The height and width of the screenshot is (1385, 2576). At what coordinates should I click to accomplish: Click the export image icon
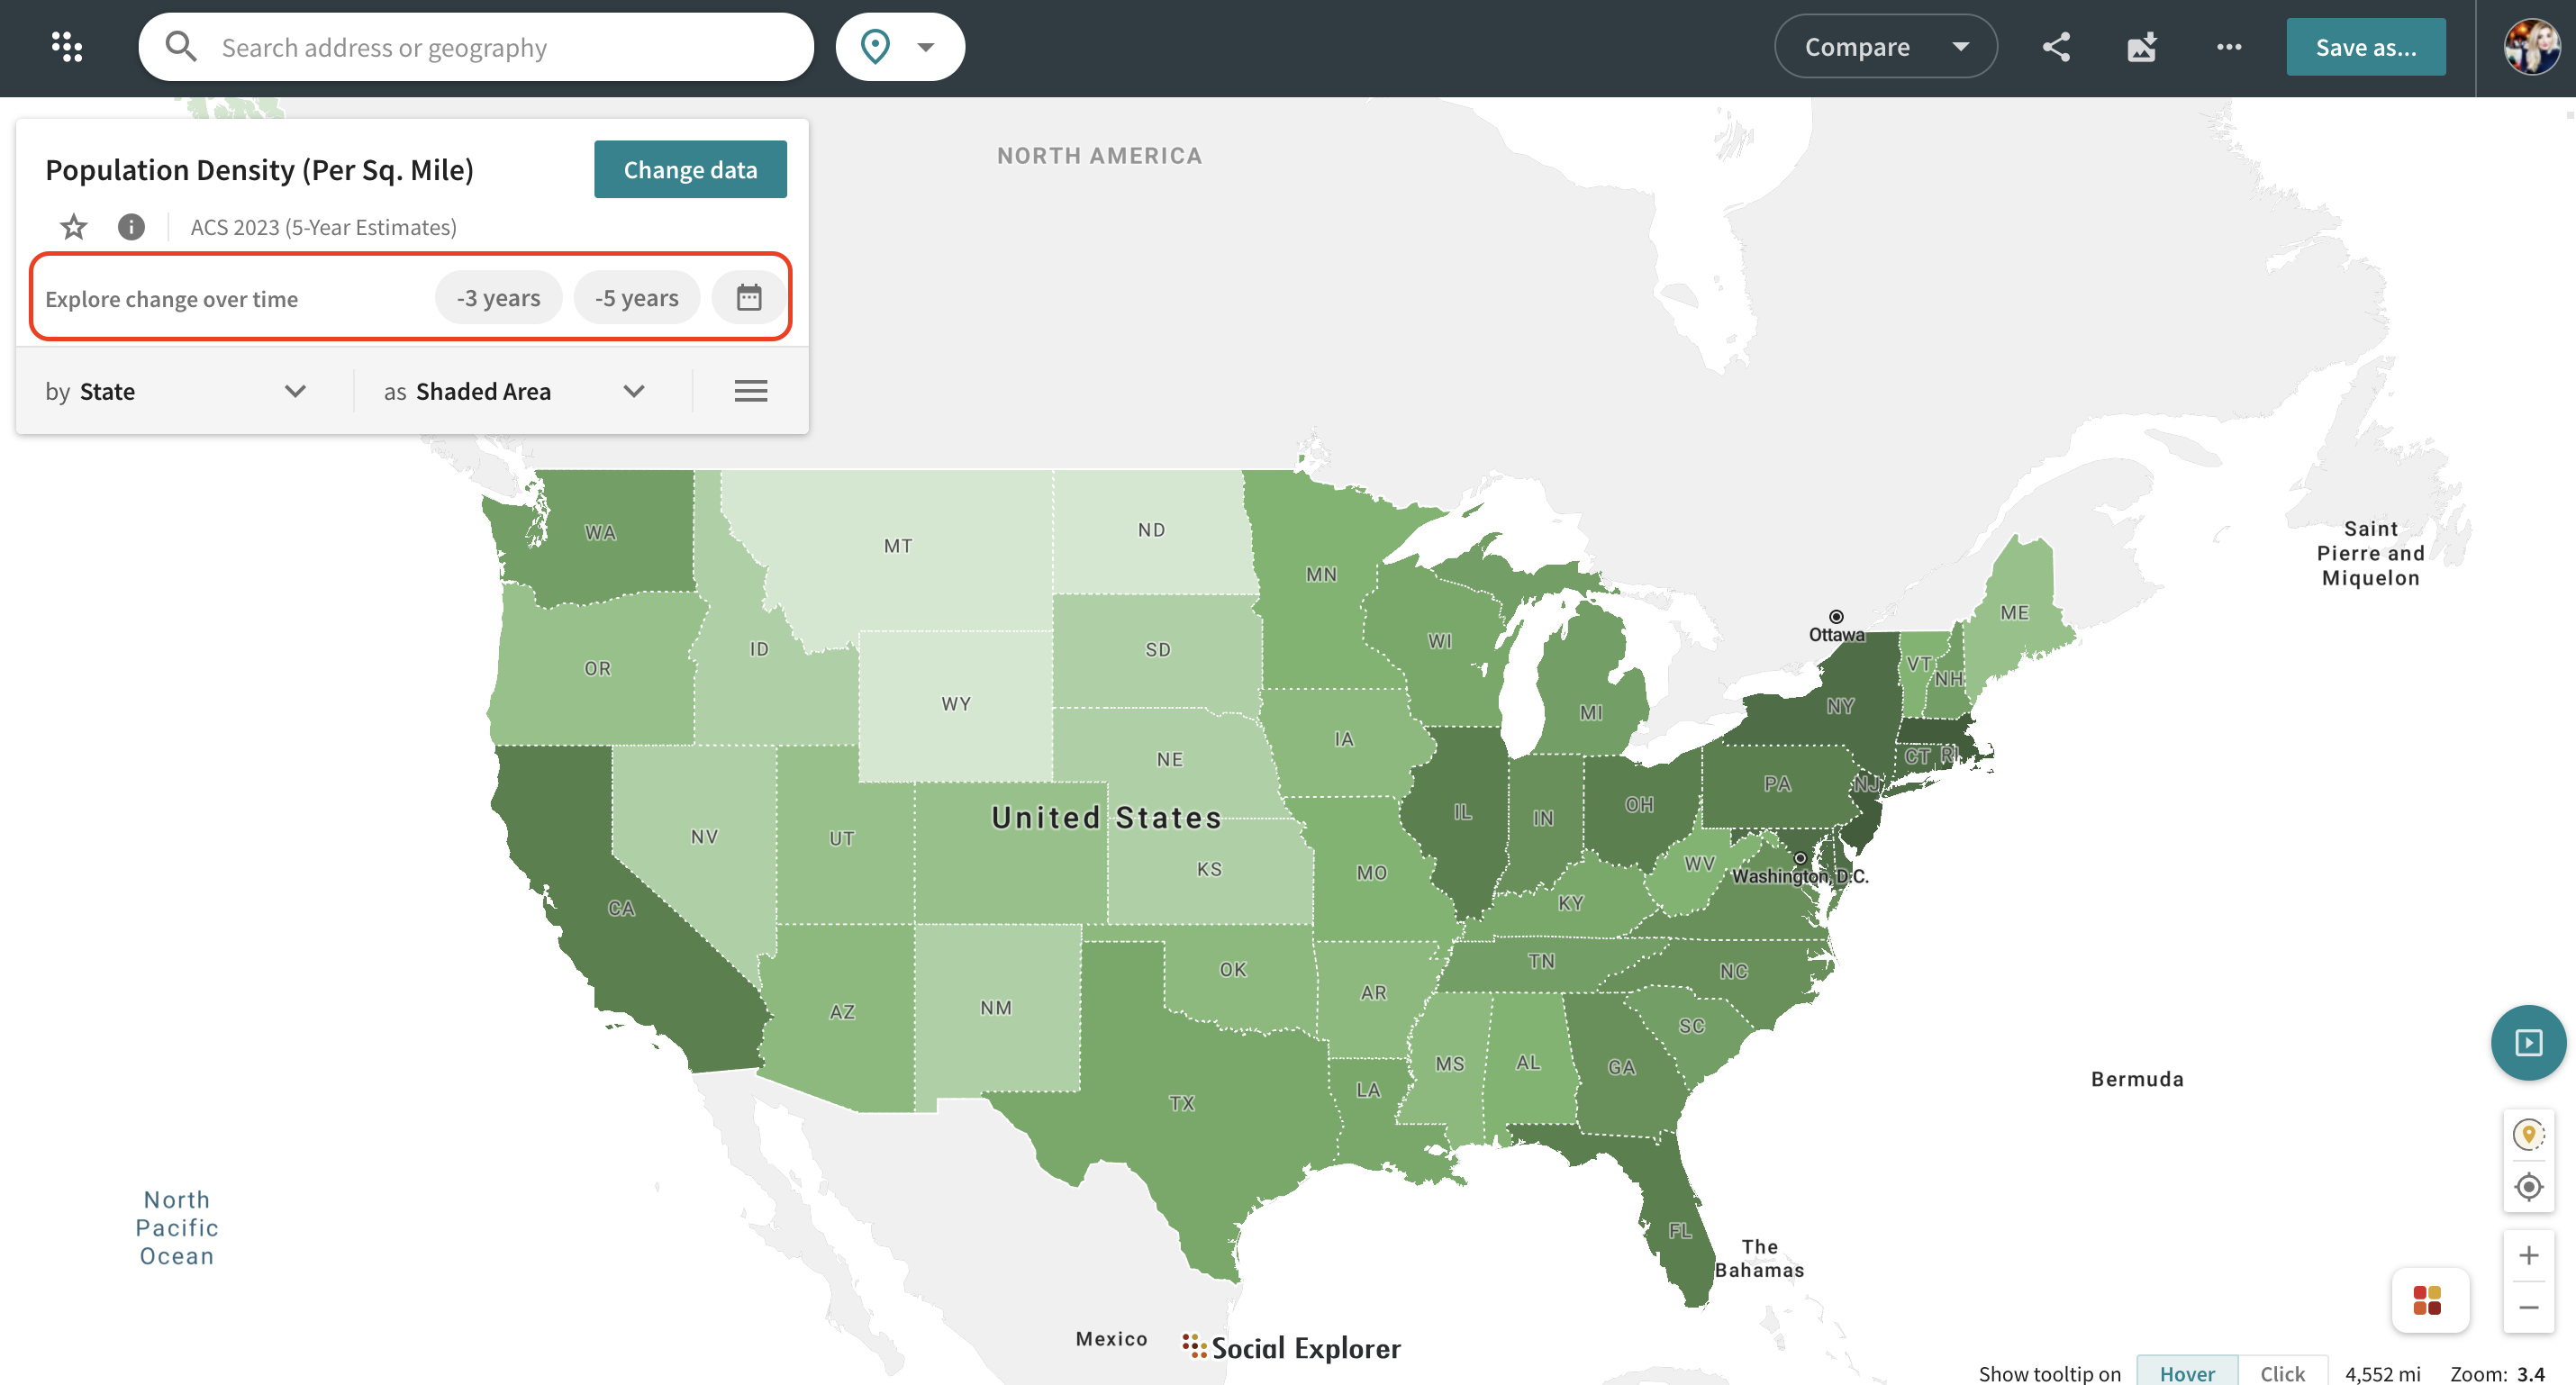pyautogui.click(x=2142, y=47)
